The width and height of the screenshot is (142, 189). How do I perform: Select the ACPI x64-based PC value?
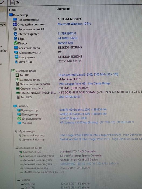click(x=70, y=19)
